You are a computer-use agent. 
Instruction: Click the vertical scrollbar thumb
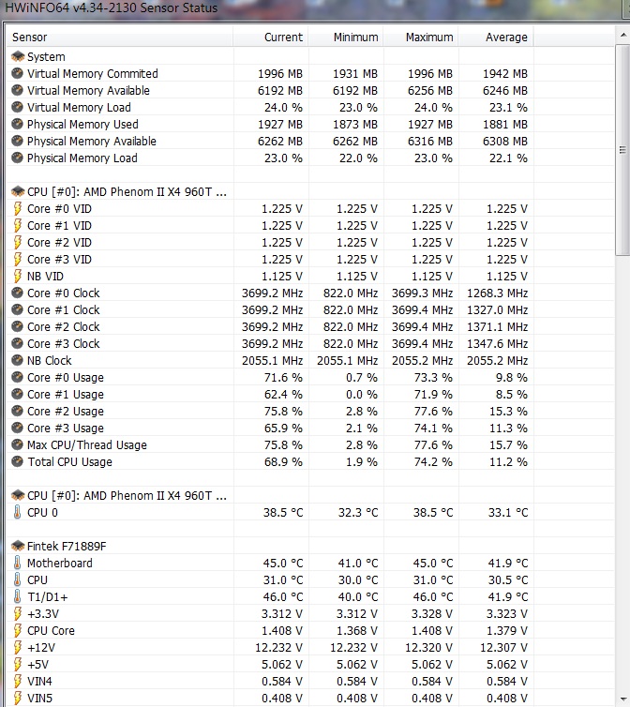coord(622,150)
